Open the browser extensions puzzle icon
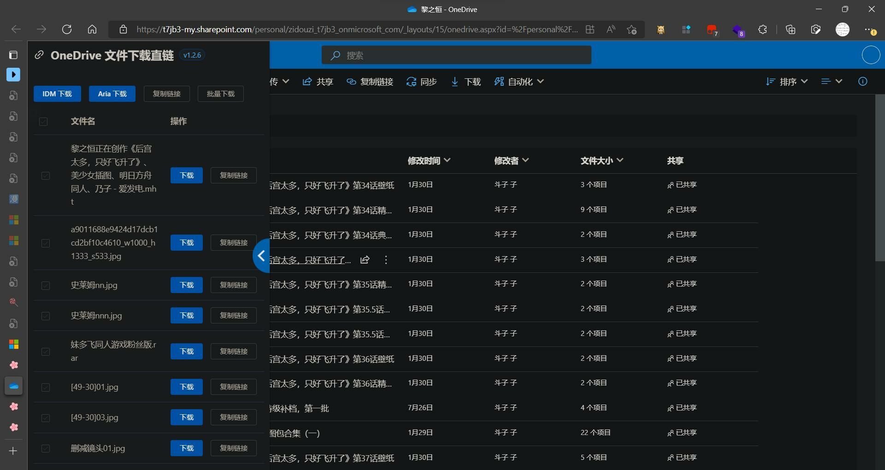The height and width of the screenshot is (470, 885). pos(762,29)
